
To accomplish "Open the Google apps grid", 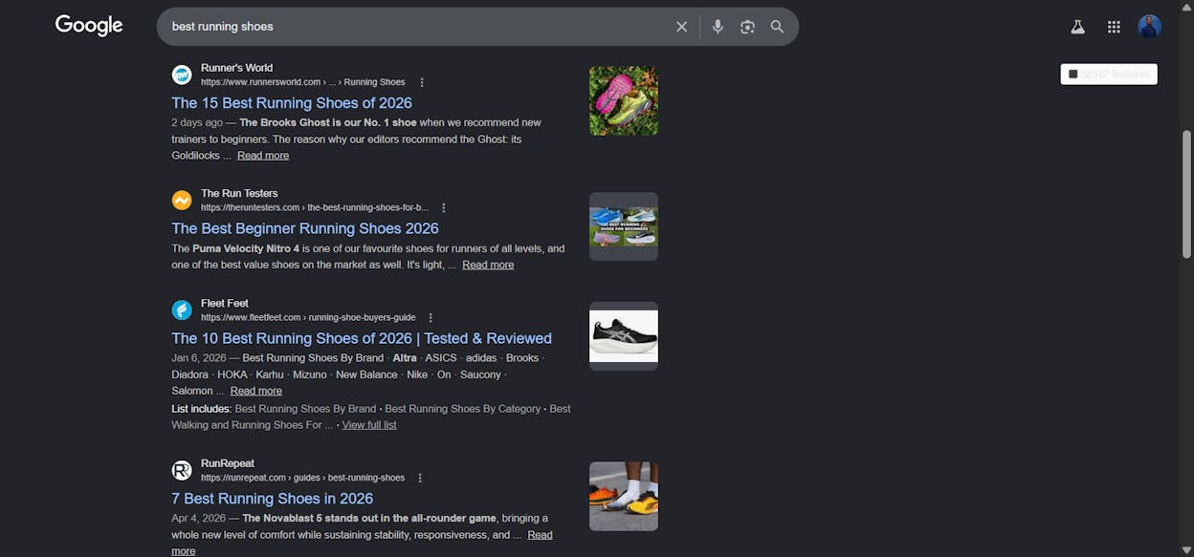I will coord(1114,27).
